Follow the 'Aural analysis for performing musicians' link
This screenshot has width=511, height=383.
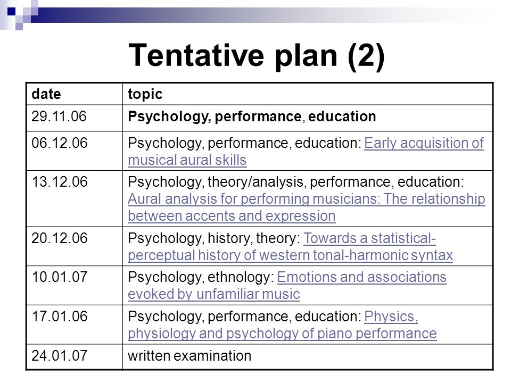click(x=307, y=199)
